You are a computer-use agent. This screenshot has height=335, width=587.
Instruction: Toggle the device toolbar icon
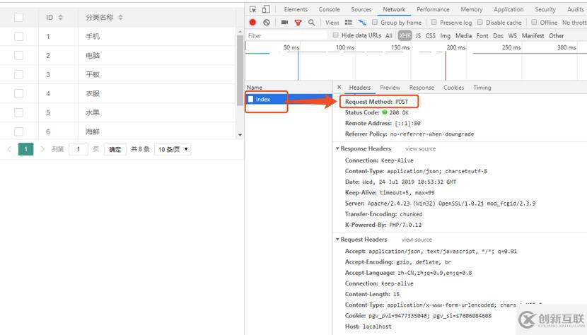266,9
